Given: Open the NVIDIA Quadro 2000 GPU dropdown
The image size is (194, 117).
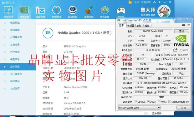Looking at the screenshot, I should tap(139, 108).
